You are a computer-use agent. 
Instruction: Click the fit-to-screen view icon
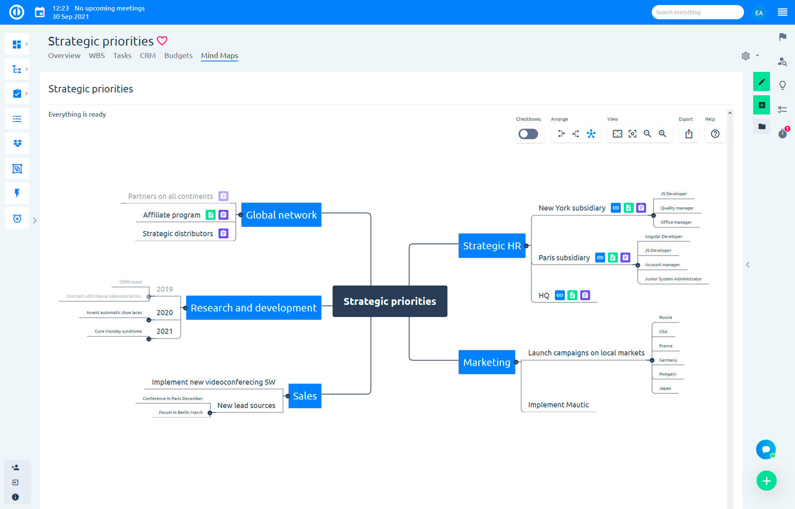(x=617, y=134)
